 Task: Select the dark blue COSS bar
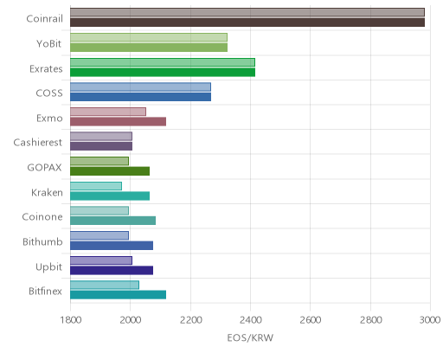point(140,97)
